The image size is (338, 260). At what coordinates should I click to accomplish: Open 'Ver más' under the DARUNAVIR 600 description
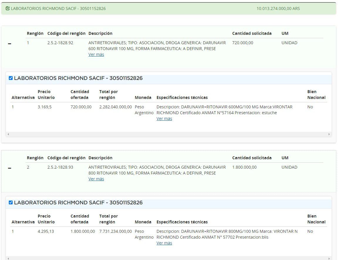point(96,54)
